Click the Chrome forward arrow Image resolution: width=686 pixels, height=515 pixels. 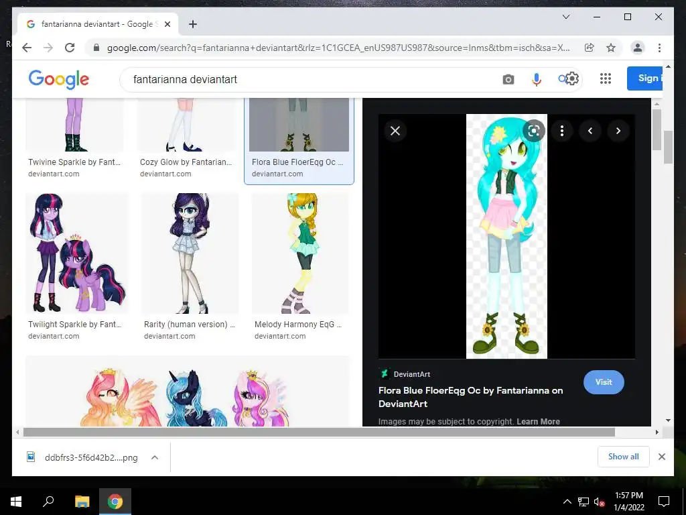[48, 48]
